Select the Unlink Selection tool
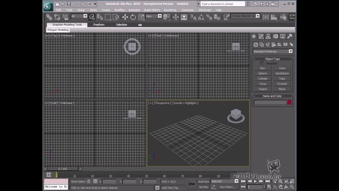This screenshot has height=191, width=339. pos(57,17)
